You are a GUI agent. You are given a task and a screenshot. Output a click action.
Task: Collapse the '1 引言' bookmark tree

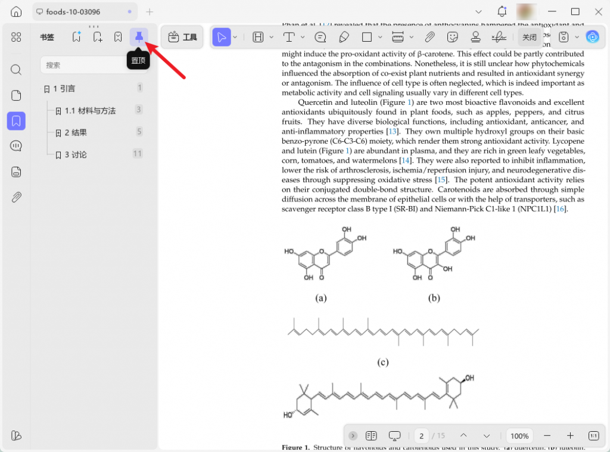[x=41, y=89]
